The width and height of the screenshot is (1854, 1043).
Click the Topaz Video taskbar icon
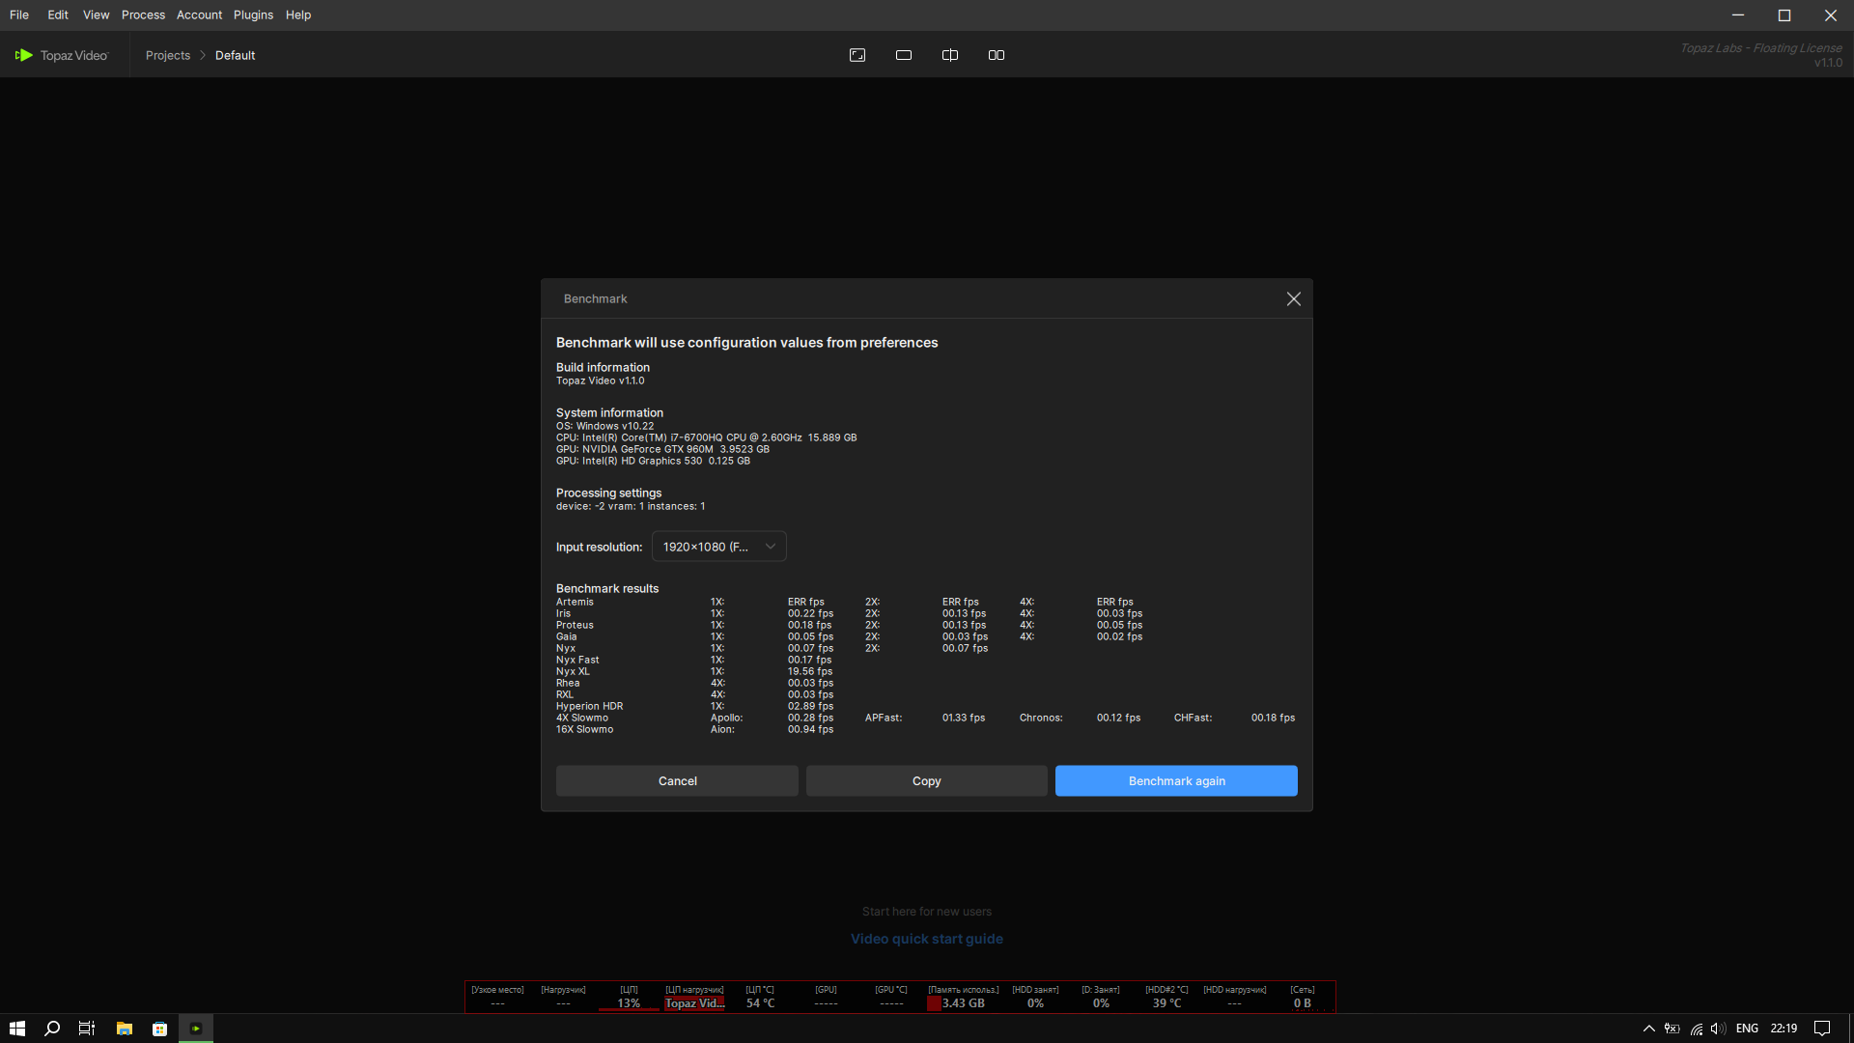(x=196, y=1029)
